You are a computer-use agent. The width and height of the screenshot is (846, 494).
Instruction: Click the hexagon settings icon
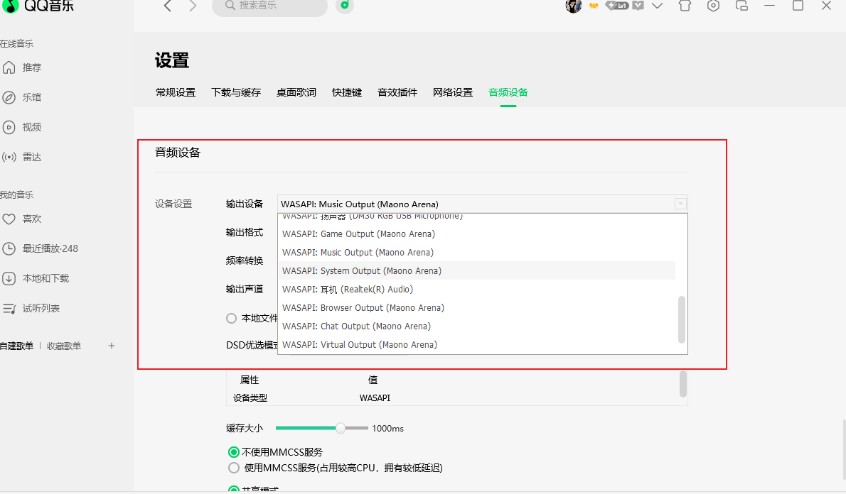pyautogui.click(x=713, y=6)
